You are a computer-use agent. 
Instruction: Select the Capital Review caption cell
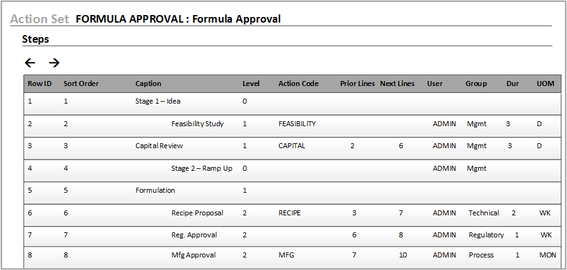(159, 146)
